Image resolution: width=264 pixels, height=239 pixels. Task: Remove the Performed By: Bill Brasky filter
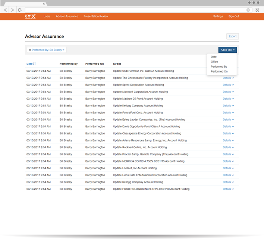tap(30, 50)
